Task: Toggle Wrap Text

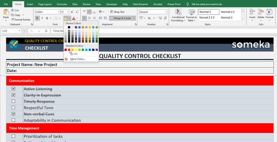Action: tap(117, 12)
